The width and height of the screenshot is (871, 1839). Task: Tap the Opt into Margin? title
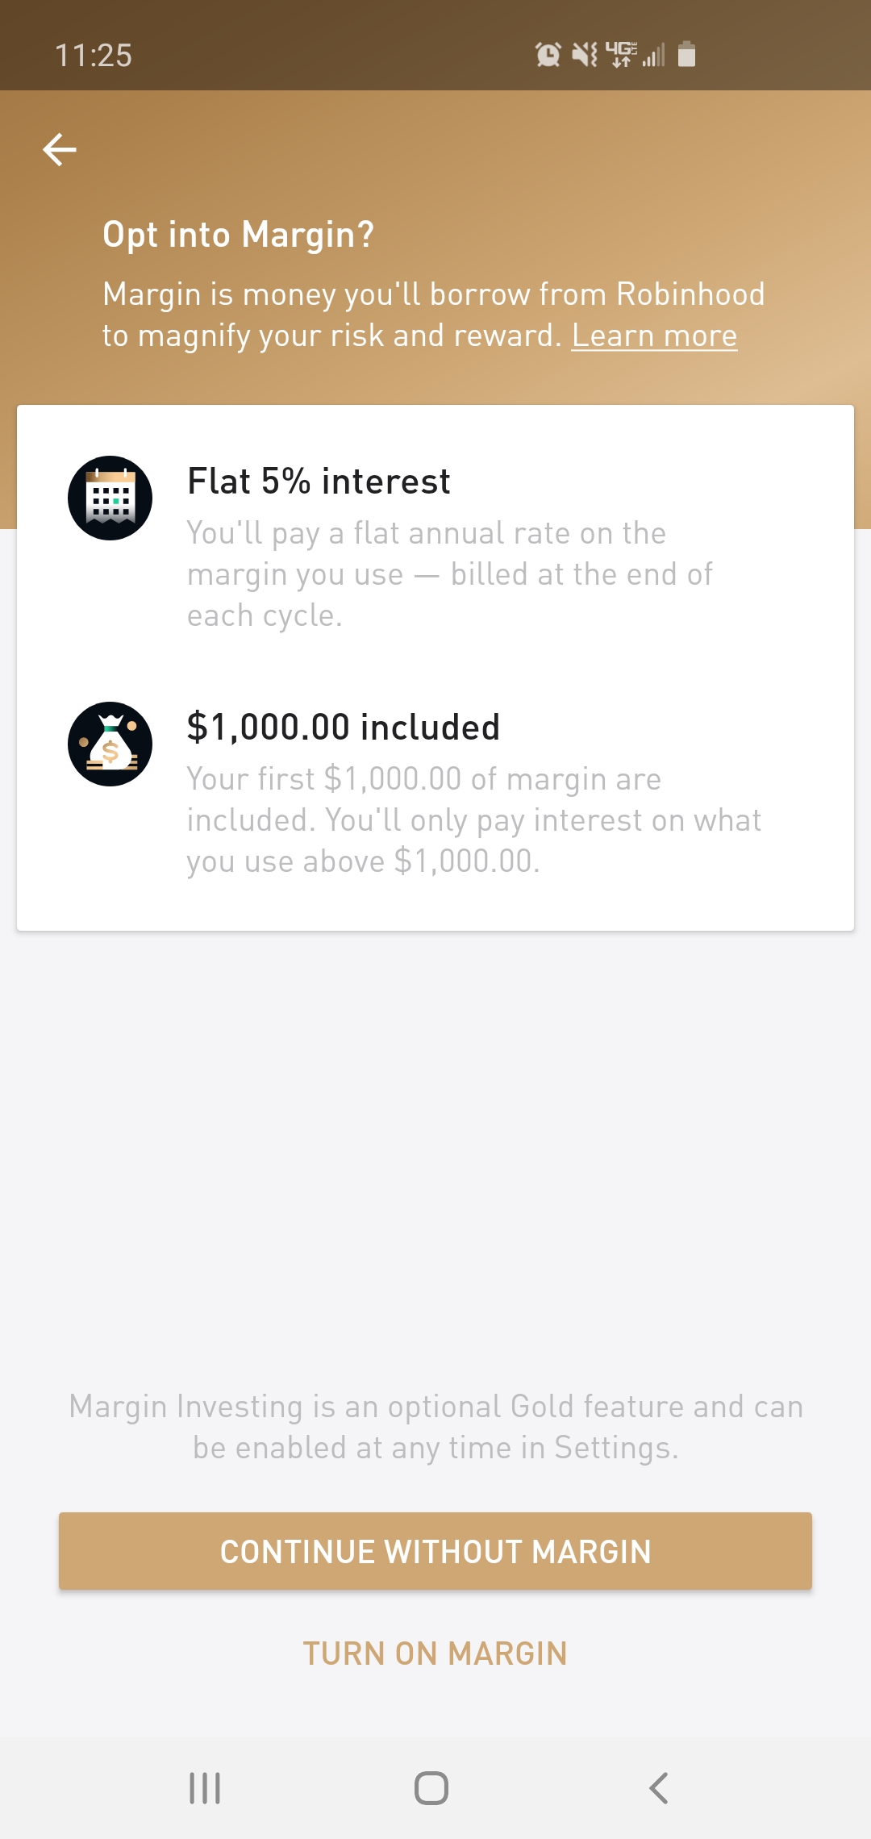tap(238, 235)
